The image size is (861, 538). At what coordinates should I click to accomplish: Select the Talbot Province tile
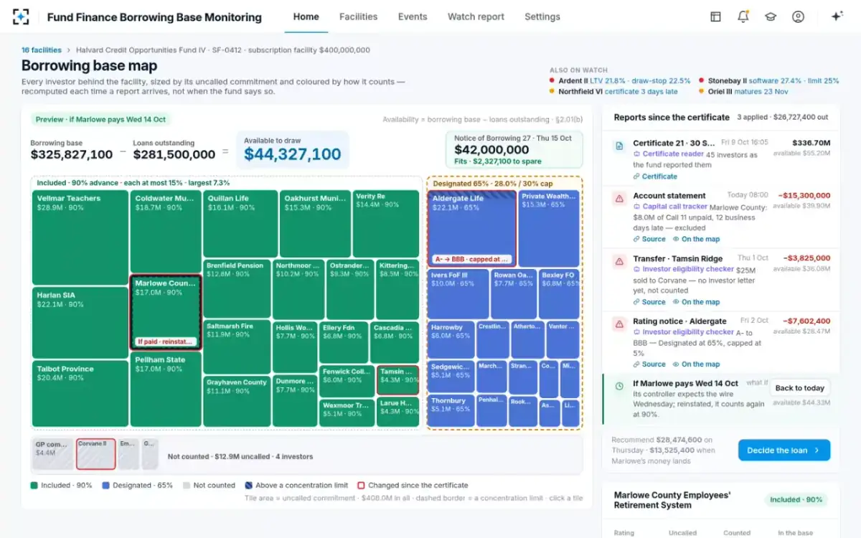(80, 394)
